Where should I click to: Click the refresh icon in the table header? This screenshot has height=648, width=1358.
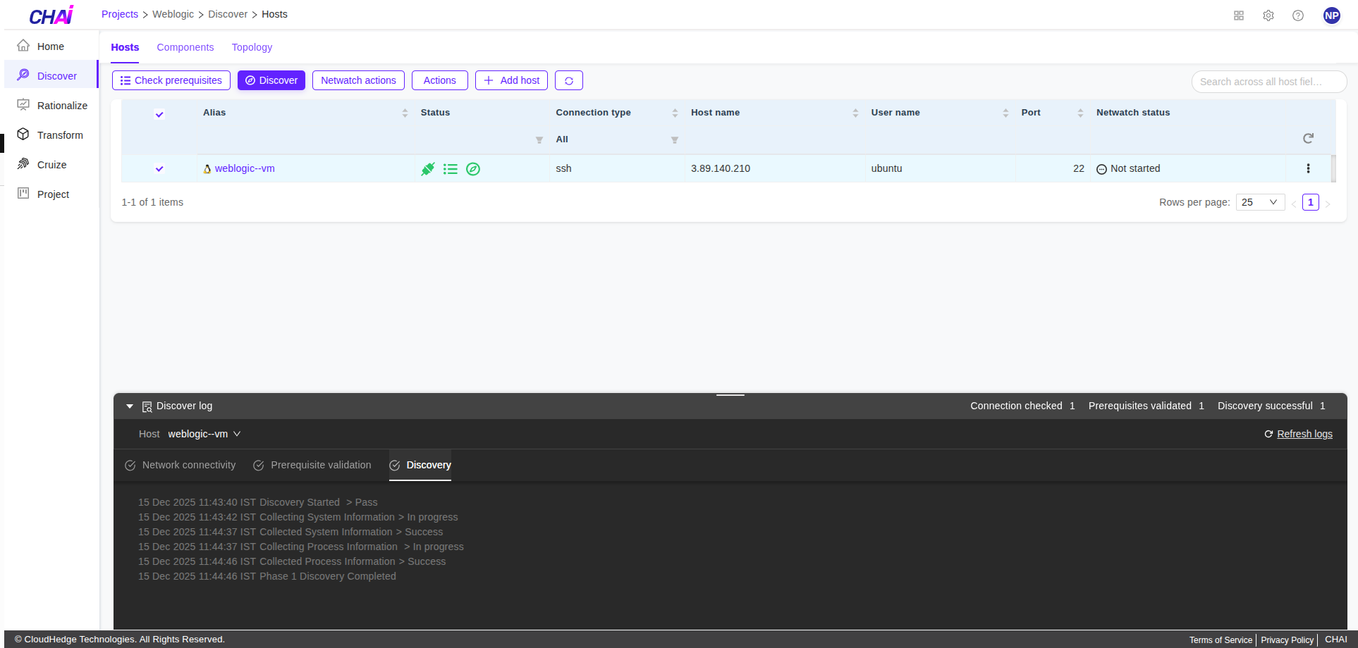(x=1308, y=138)
